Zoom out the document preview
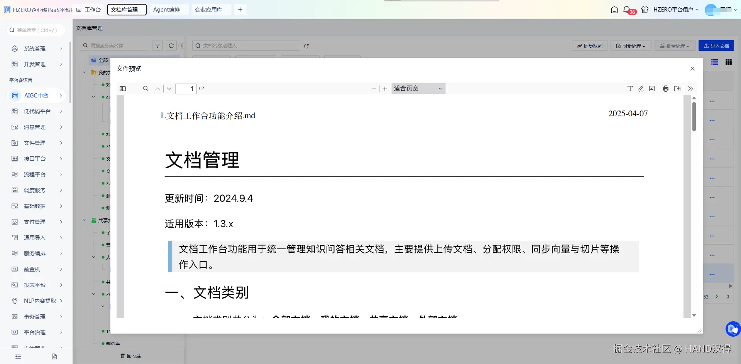 point(374,89)
